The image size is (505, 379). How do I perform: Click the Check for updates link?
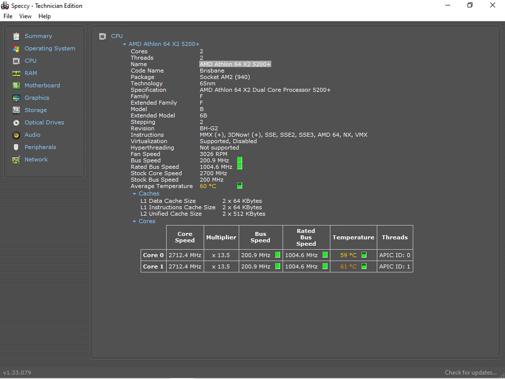pyautogui.click(x=470, y=373)
